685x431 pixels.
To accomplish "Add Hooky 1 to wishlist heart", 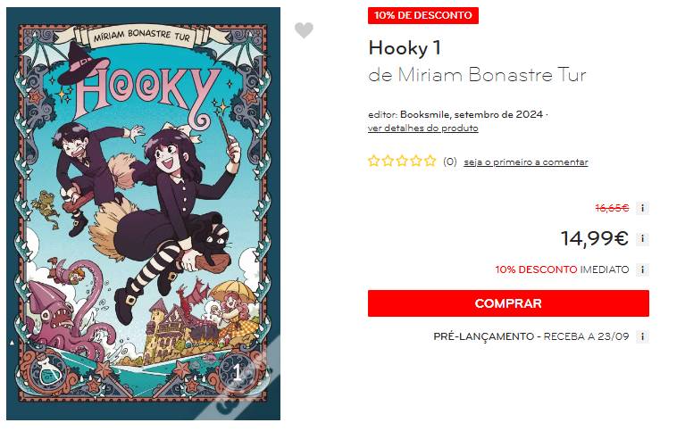I will (x=304, y=30).
